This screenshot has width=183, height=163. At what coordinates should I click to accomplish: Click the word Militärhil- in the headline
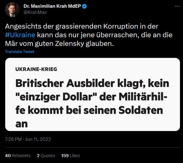[143, 97]
